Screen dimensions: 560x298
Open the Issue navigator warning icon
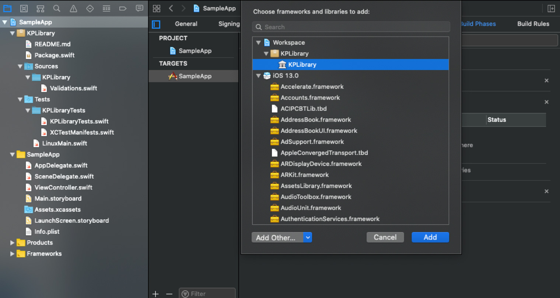click(x=73, y=8)
